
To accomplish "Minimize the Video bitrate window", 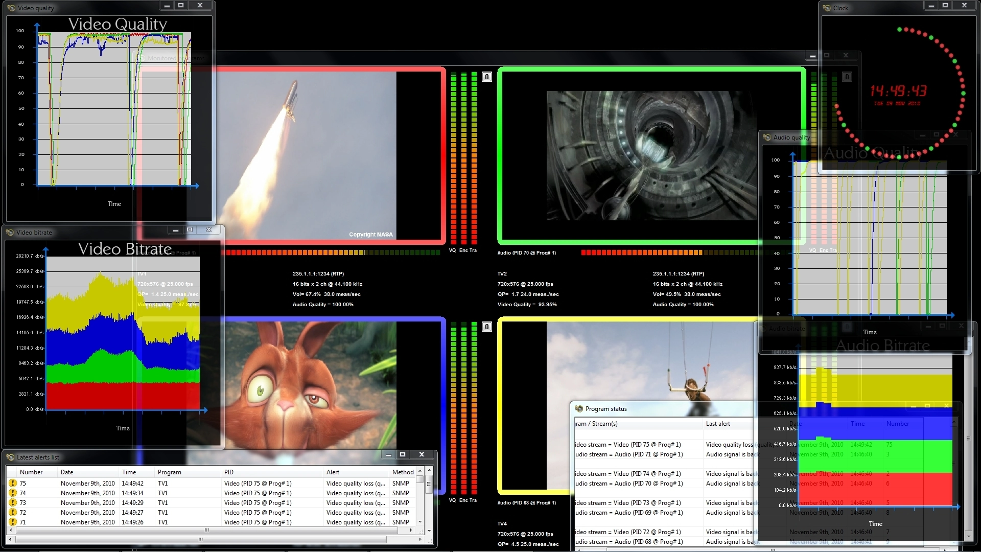I will tap(175, 230).
